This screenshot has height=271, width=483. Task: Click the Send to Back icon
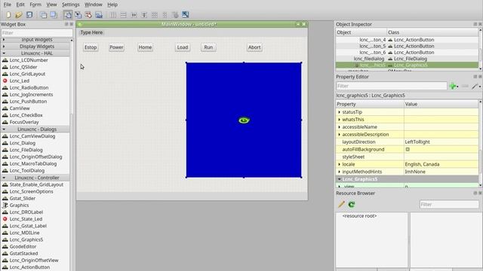tap(44, 15)
